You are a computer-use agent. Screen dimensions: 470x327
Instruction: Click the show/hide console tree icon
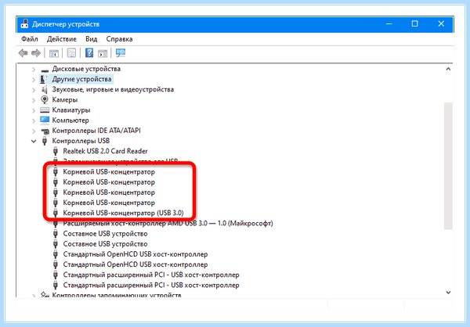(54, 53)
